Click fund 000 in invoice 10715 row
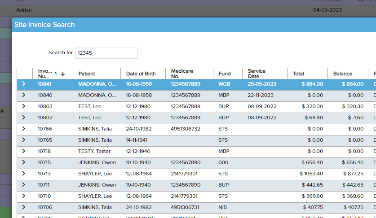The image size is (376, 218). coord(223,162)
